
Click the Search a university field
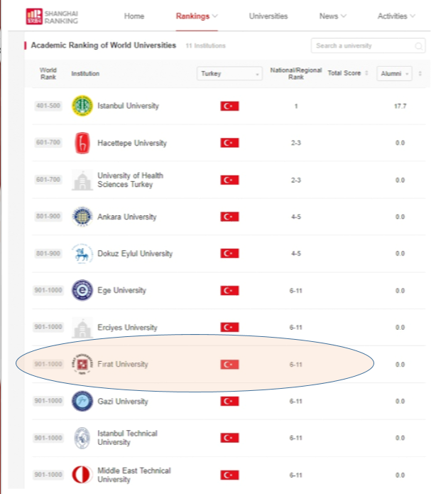[368, 45]
